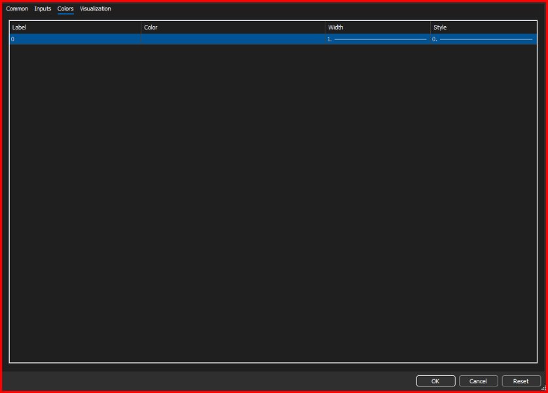Go to the Visualization tab

95,9
